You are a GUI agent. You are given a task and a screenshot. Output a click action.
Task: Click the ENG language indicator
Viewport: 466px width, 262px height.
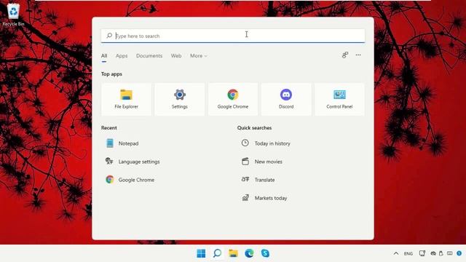coord(408,254)
